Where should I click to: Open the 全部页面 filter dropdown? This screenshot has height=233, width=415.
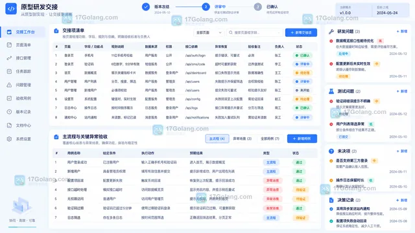208,32
